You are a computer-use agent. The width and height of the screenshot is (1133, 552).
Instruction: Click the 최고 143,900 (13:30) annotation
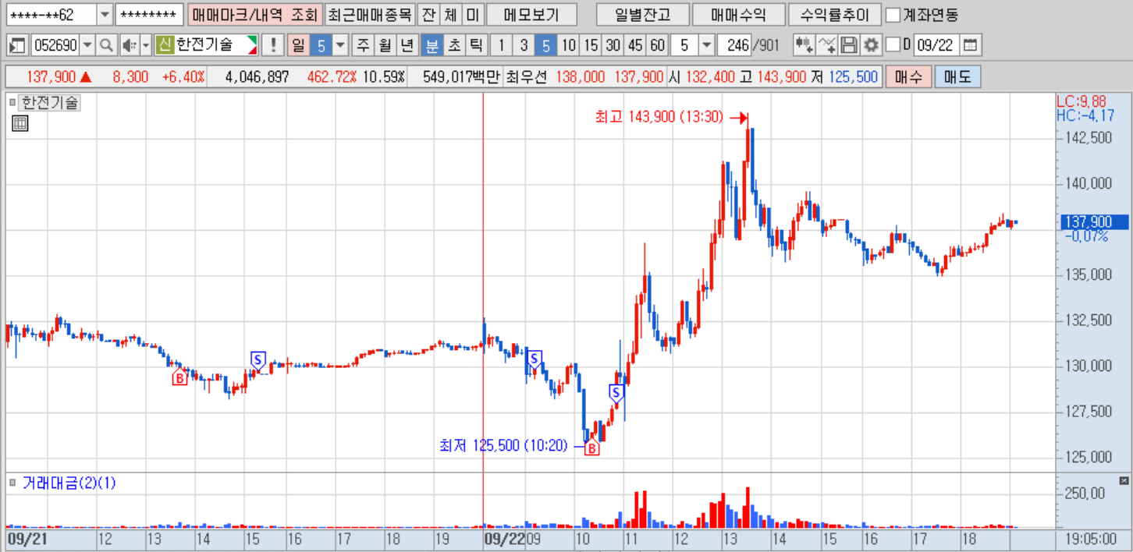pos(659,117)
